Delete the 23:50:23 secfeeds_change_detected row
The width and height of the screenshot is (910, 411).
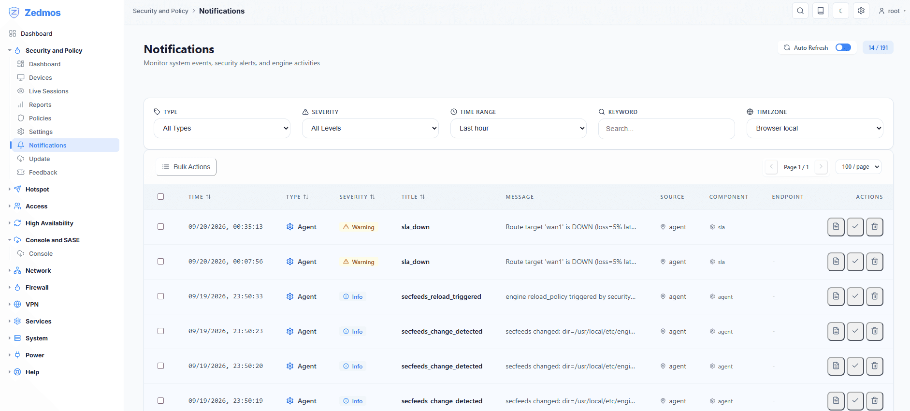tap(875, 331)
